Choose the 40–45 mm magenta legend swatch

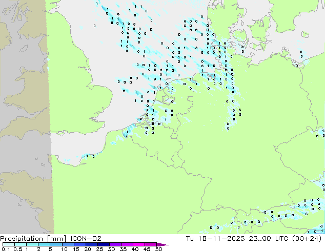click(x=139, y=244)
